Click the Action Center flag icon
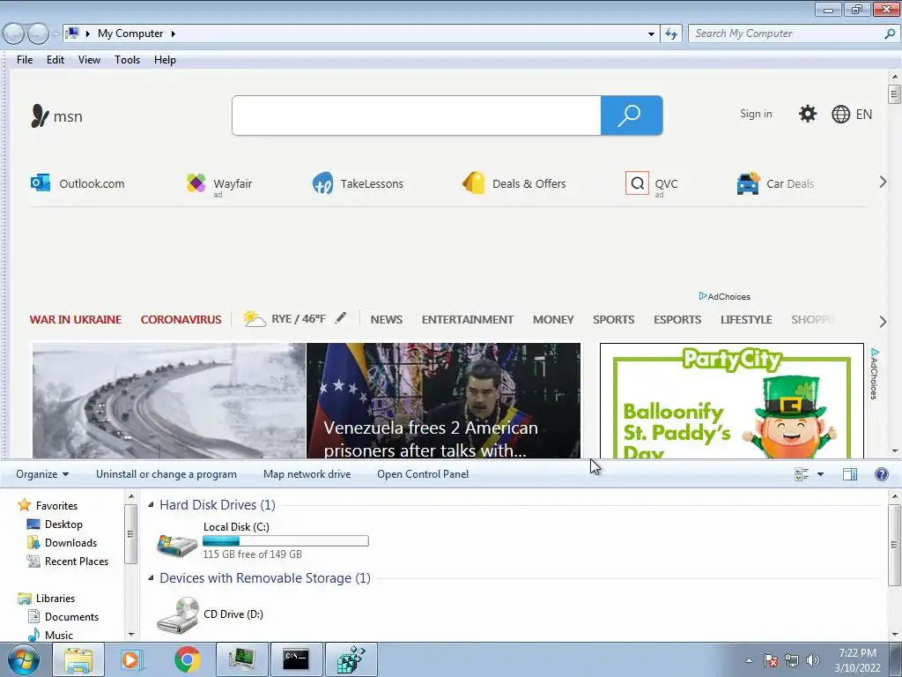Viewport: 902px width, 677px height. (x=770, y=660)
